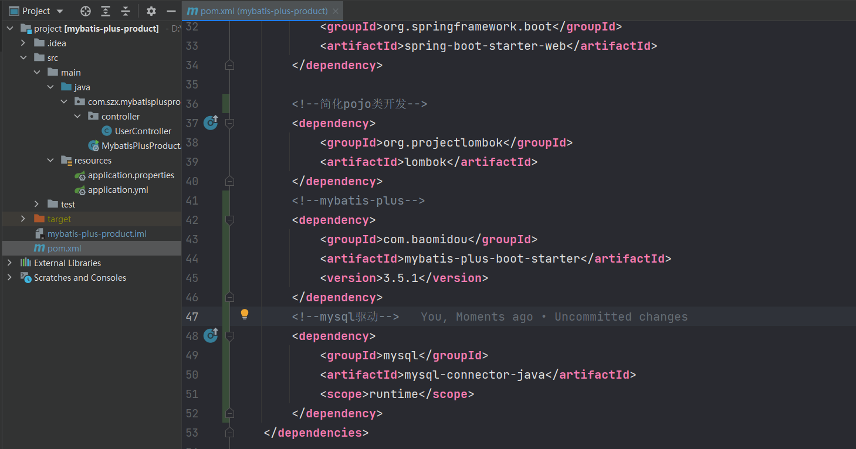Click the fold marker on line 34

point(230,65)
